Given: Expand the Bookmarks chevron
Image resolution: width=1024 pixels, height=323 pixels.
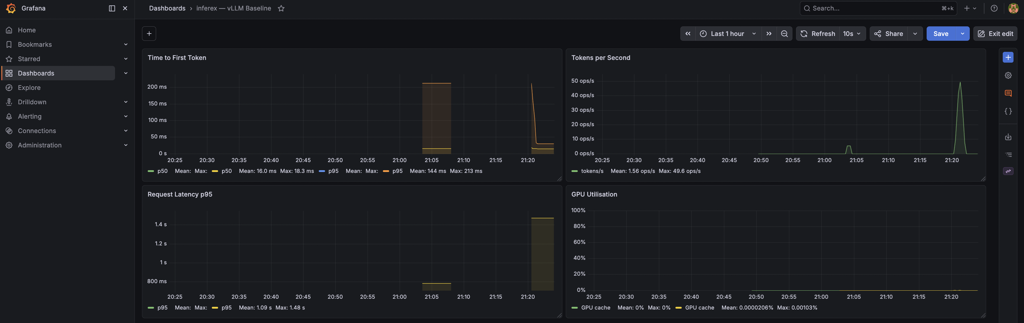Looking at the screenshot, I should click(126, 45).
